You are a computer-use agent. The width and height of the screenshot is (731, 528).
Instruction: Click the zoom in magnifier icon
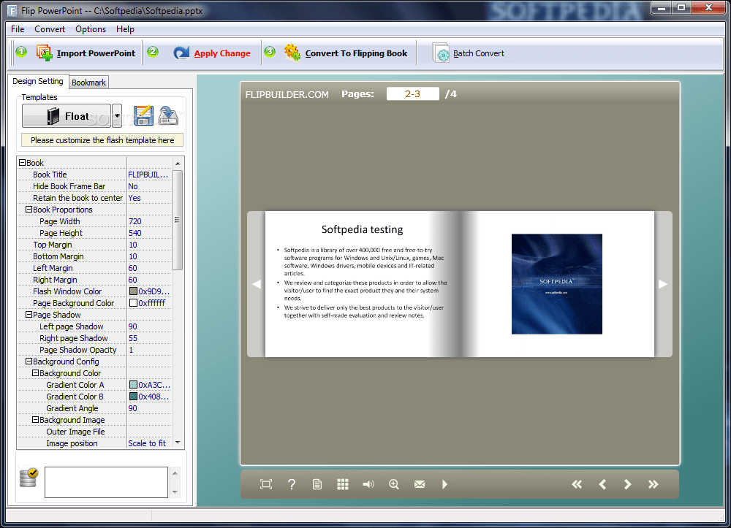pos(393,483)
